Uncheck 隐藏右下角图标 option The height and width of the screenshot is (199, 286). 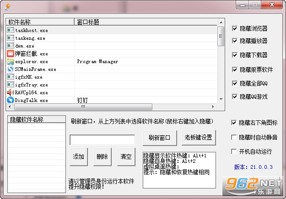(234, 123)
